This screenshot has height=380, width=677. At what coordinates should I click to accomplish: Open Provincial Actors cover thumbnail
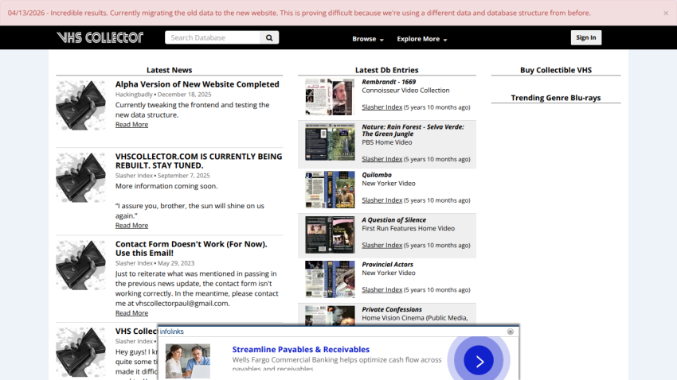point(330,279)
